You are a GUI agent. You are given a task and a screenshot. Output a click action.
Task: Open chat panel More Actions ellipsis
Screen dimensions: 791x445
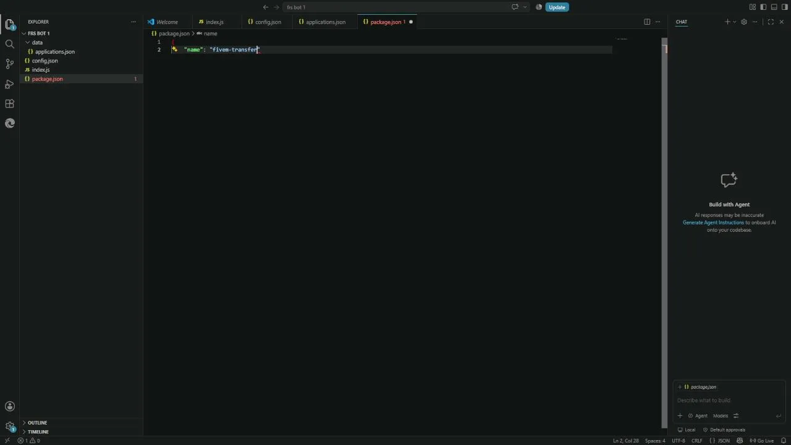(755, 22)
